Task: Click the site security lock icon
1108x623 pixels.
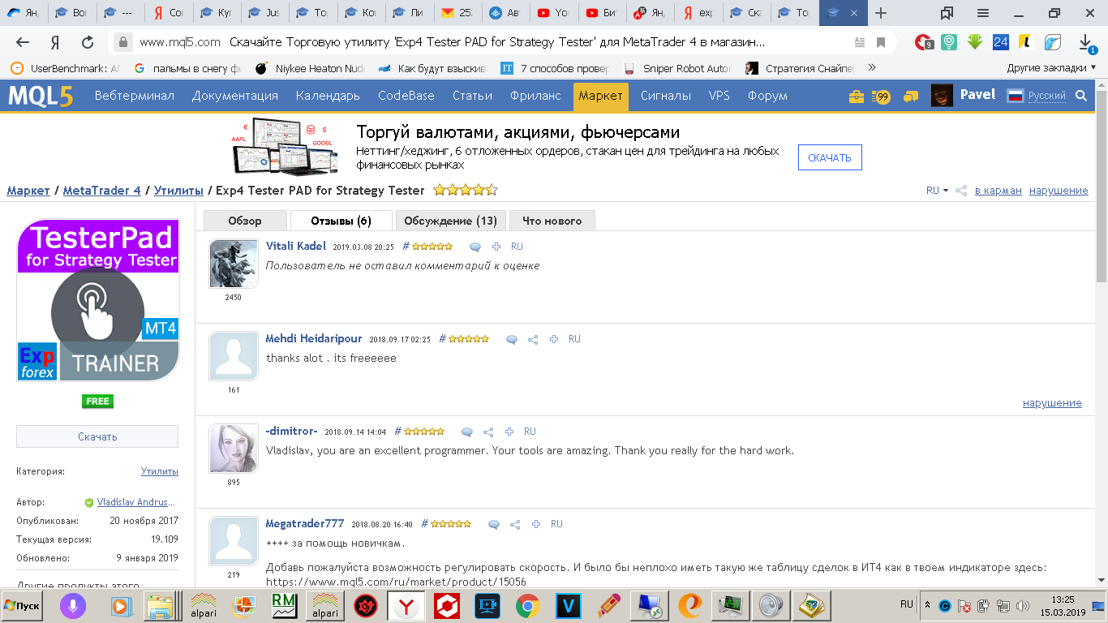Action: [x=122, y=42]
